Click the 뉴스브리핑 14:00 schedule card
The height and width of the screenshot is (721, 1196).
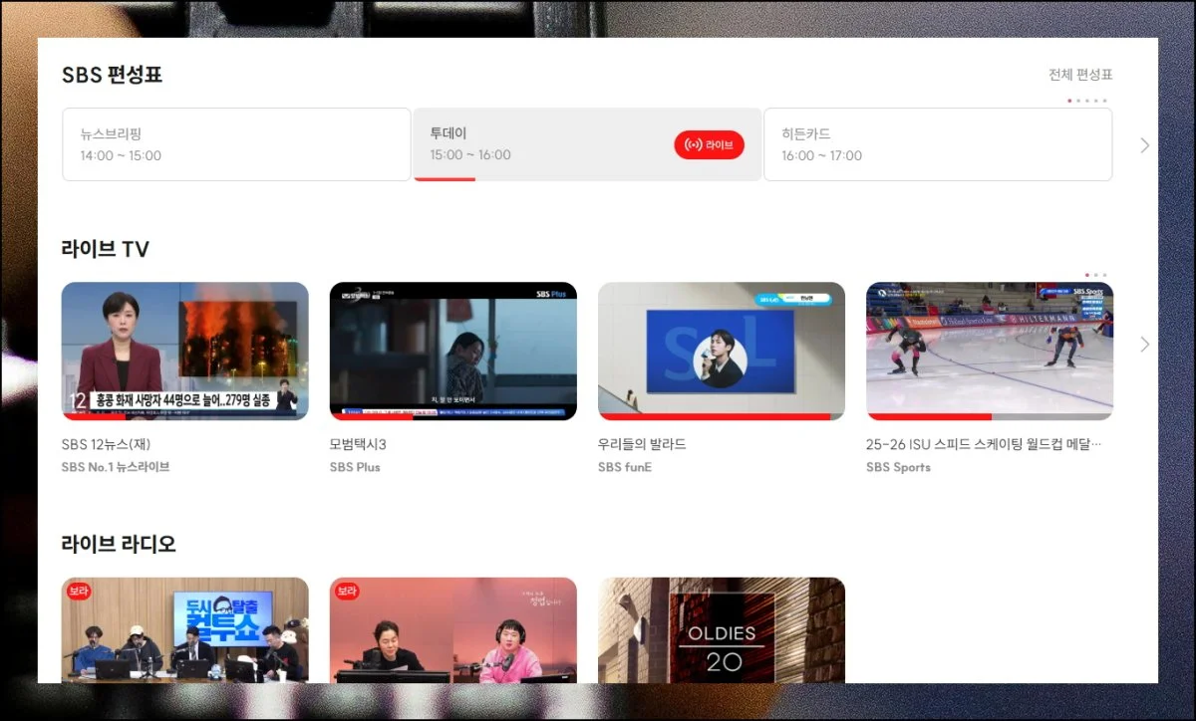click(236, 144)
